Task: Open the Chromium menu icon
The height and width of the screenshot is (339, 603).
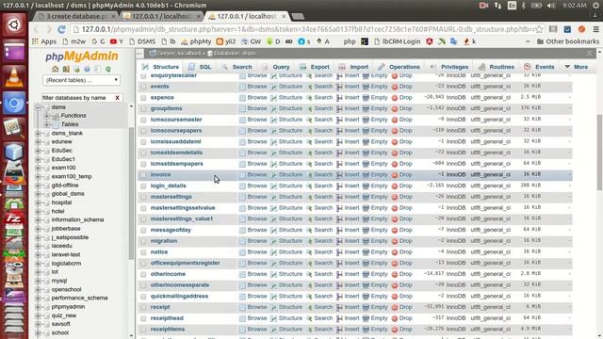Action: [x=595, y=29]
